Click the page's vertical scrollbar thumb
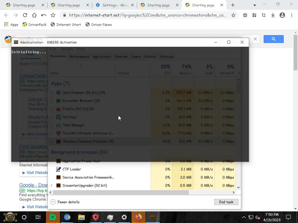Viewport: 298px width, 223px height. coord(296,52)
